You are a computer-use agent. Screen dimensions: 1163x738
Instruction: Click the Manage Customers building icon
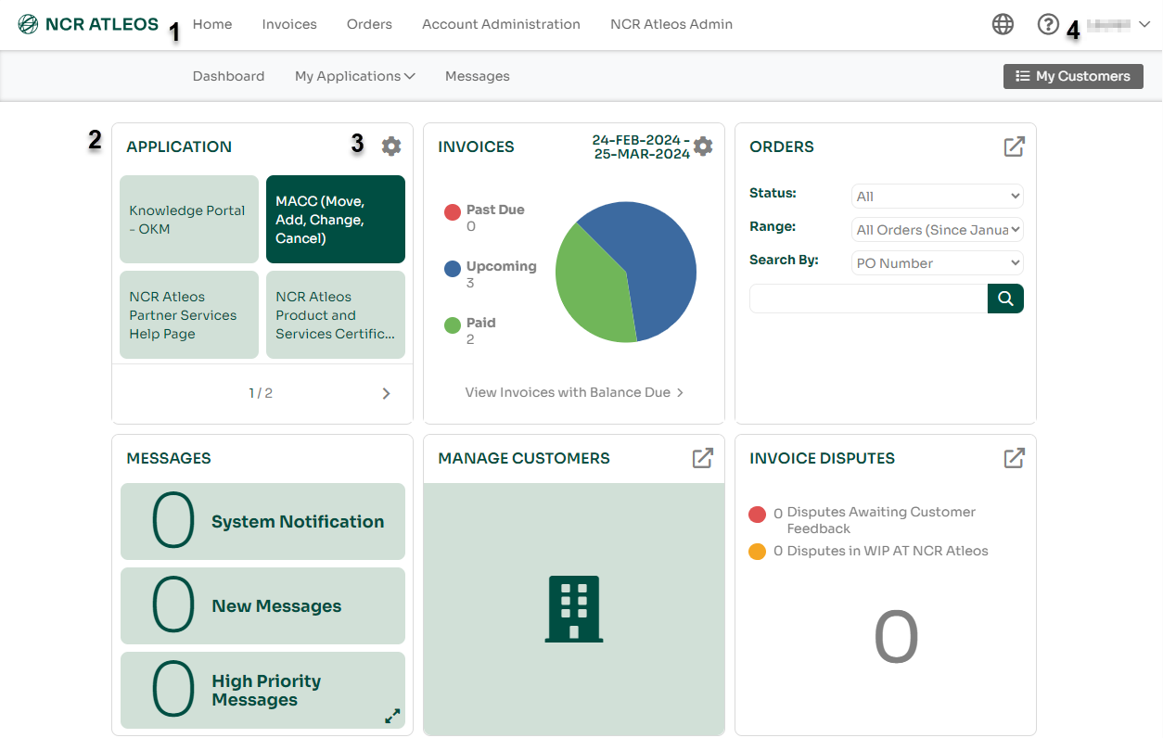[x=574, y=608]
